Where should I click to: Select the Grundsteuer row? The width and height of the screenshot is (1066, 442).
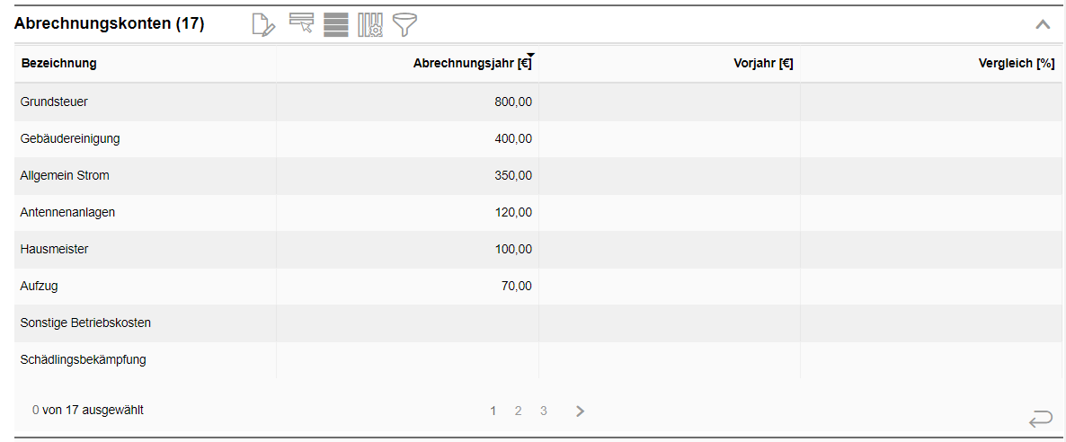(537, 102)
